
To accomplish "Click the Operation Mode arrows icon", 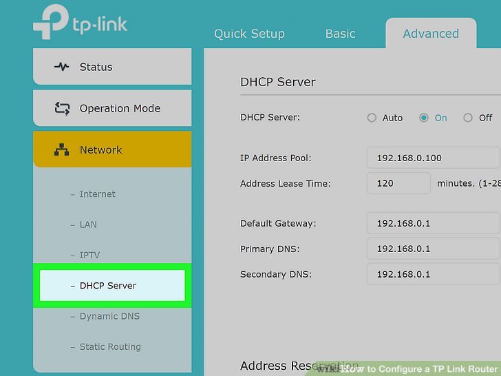I will [62, 108].
